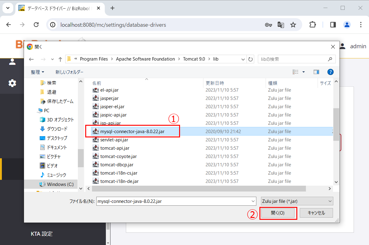Sort files by 更新日時 column
This screenshot has height=245, width=369.
tap(215, 83)
